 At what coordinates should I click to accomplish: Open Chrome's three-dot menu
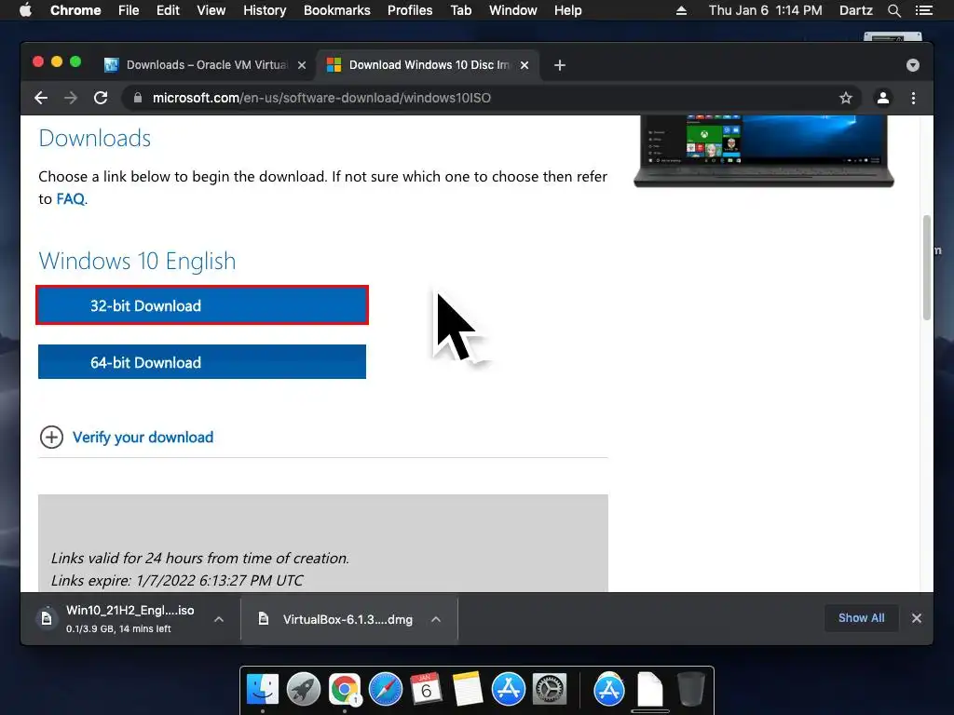[x=913, y=98]
